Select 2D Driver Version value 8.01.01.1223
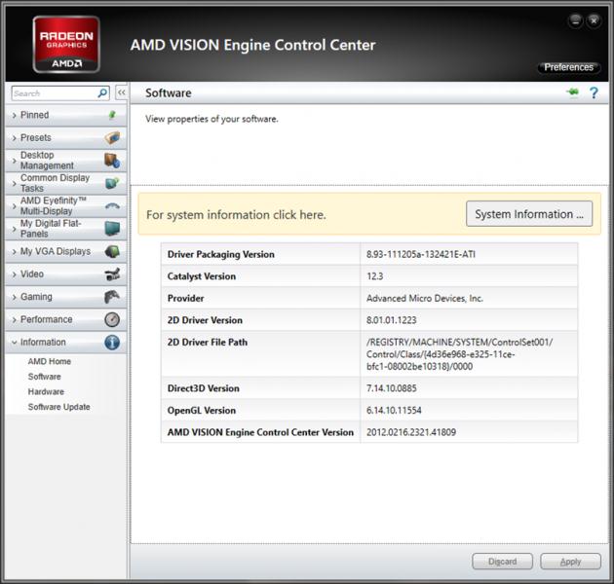Viewport: 614px width, 584px height. pyautogui.click(x=391, y=320)
